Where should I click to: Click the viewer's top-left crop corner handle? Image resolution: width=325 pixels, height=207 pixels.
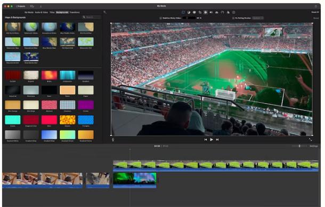click(111, 23)
